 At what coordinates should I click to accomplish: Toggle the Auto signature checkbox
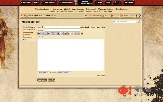point(50,72)
